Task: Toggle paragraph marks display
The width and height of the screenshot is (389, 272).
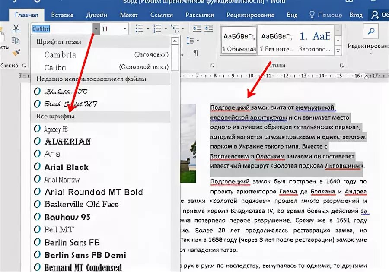Action: click(196, 53)
